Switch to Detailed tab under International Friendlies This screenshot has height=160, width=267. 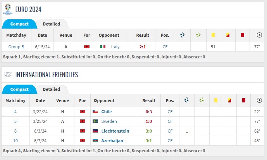click(52, 89)
